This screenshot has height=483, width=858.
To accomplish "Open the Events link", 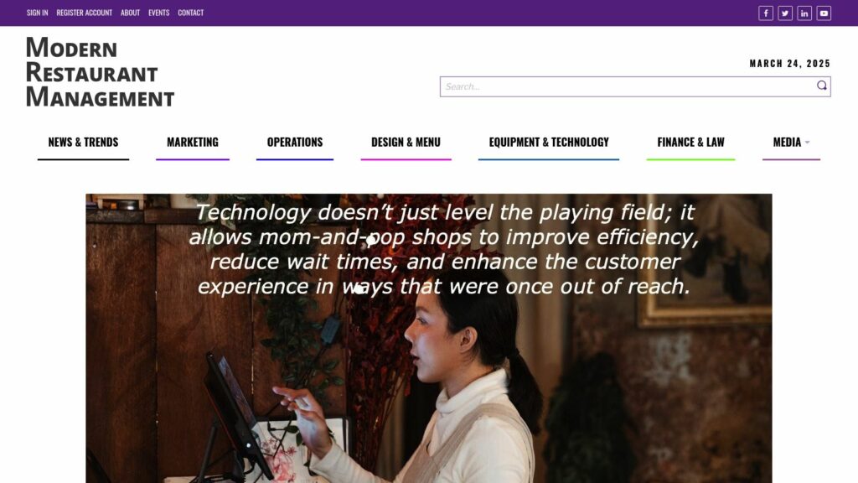I will click(158, 13).
